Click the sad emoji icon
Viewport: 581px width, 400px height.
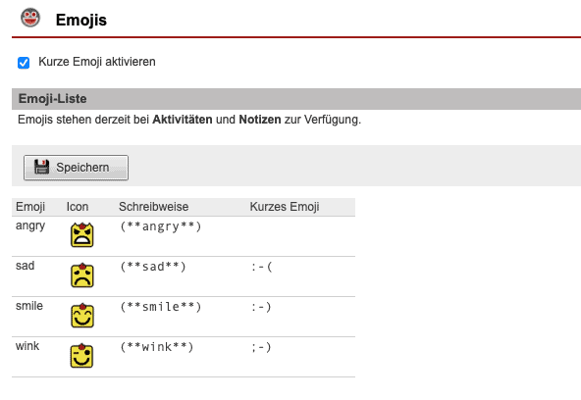(x=81, y=275)
